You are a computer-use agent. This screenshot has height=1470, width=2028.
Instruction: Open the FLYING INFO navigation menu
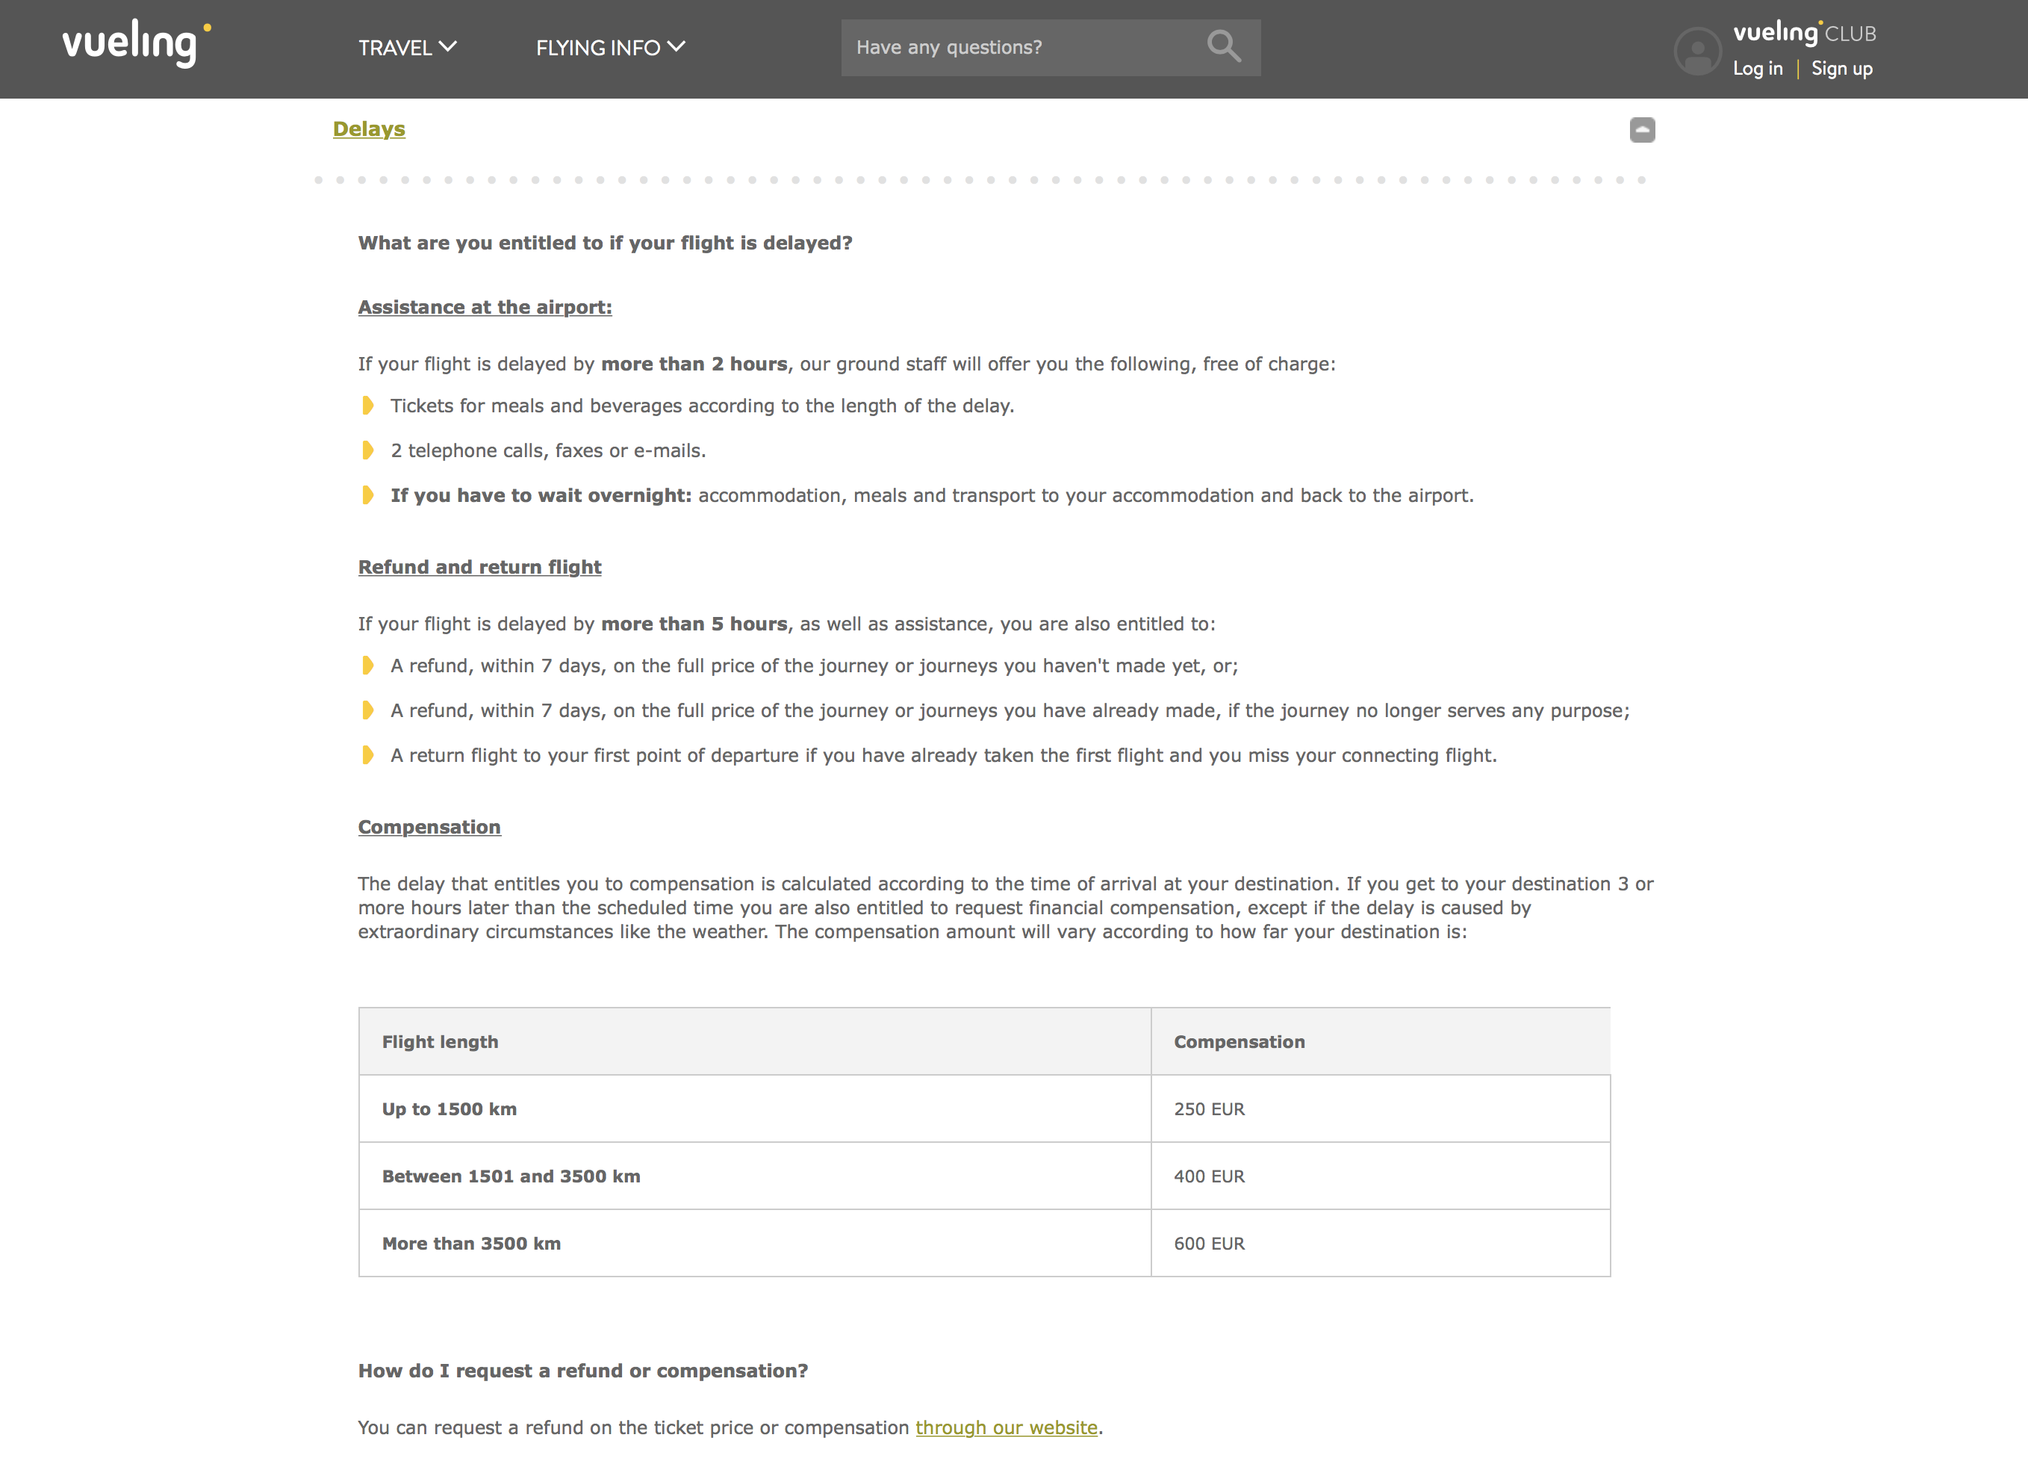pyautogui.click(x=597, y=47)
